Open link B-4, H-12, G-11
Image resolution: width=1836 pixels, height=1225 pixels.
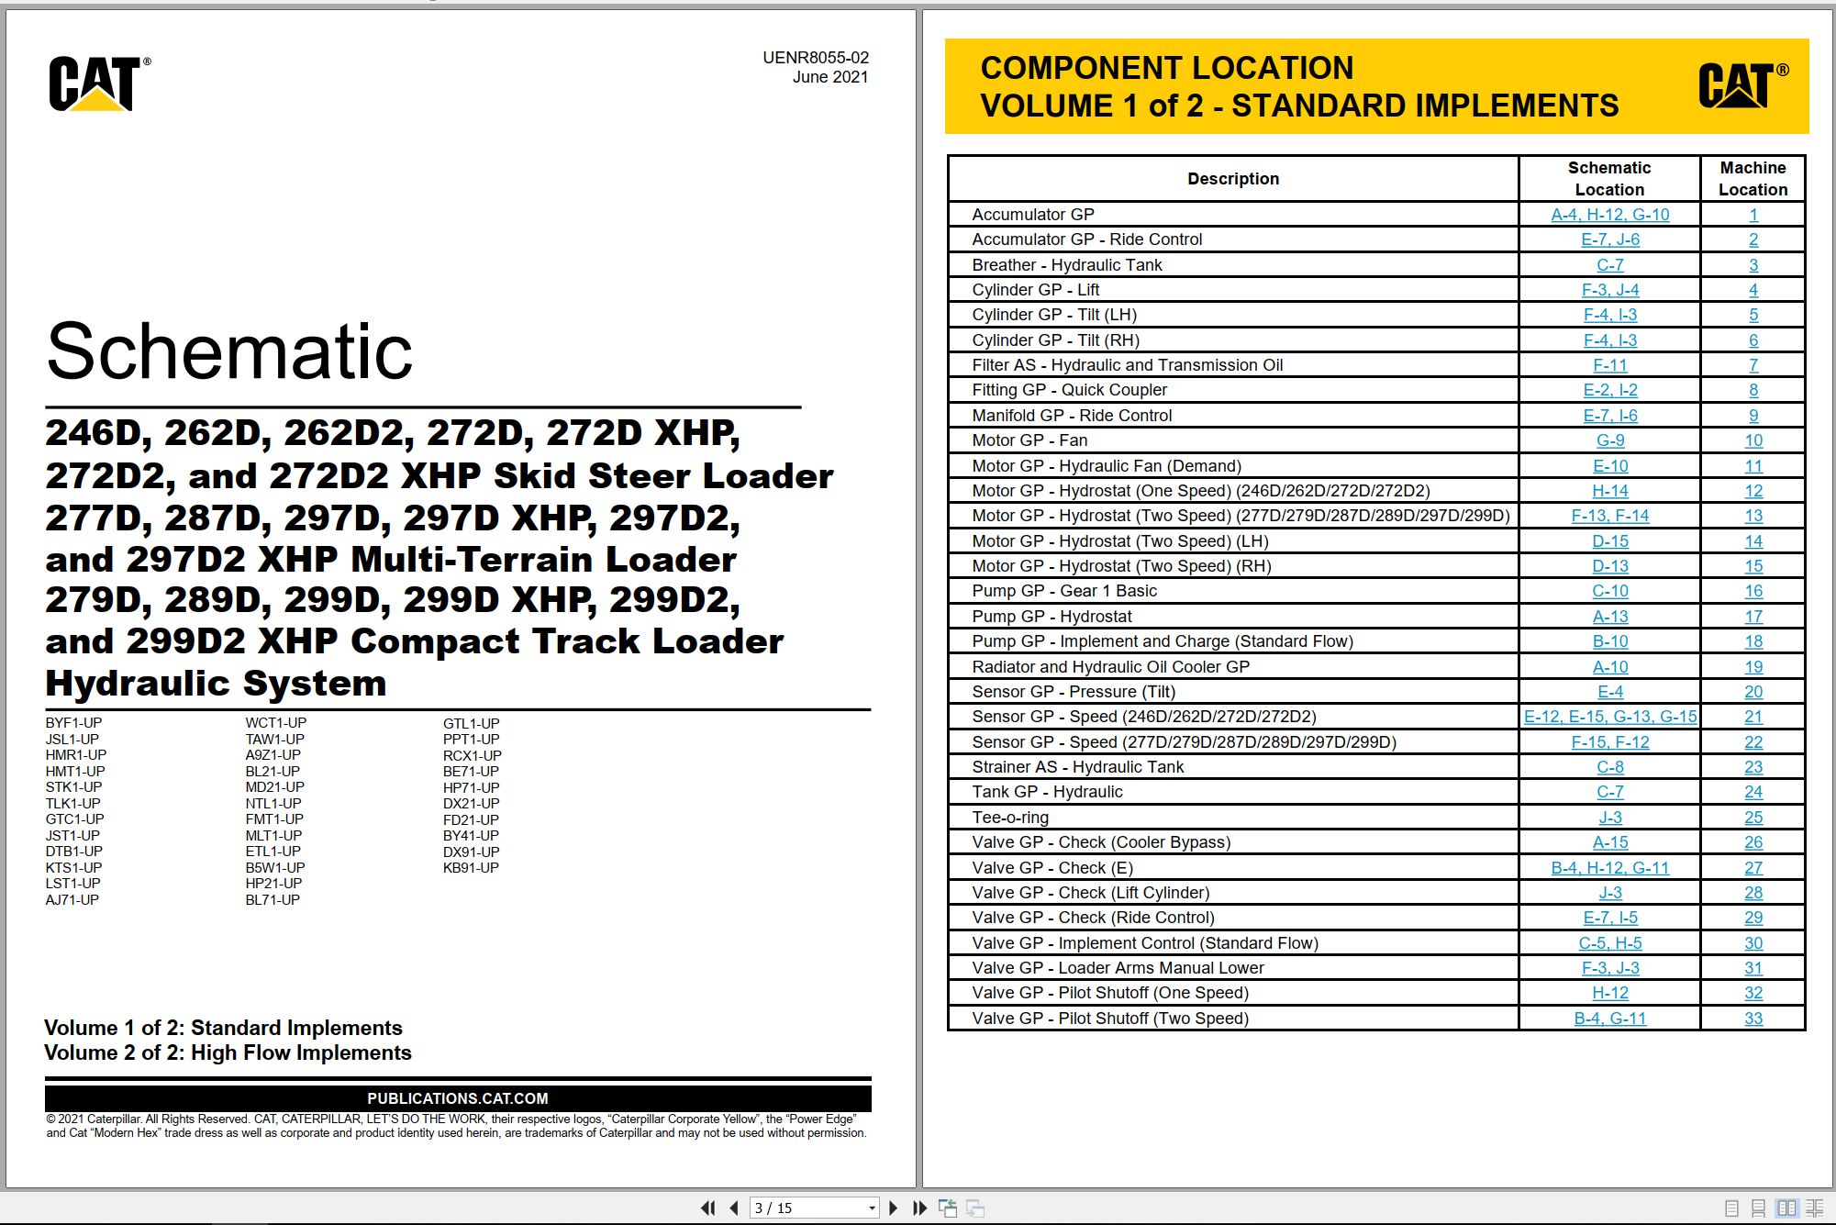pyautogui.click(x=1609, y=868)
